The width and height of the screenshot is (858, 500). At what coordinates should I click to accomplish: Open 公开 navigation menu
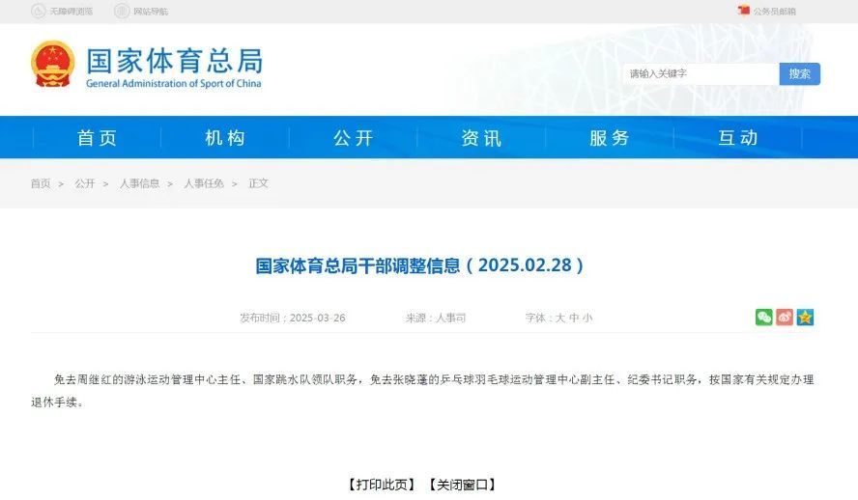[354, 138]
